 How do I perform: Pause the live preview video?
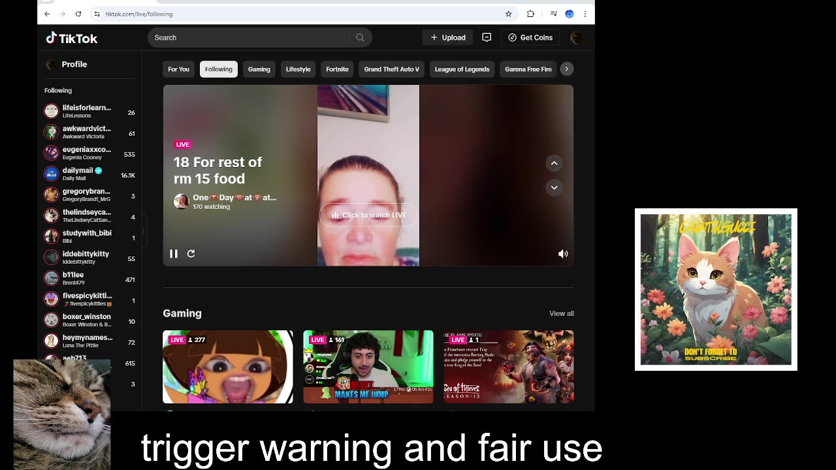(x=174, y=254)
